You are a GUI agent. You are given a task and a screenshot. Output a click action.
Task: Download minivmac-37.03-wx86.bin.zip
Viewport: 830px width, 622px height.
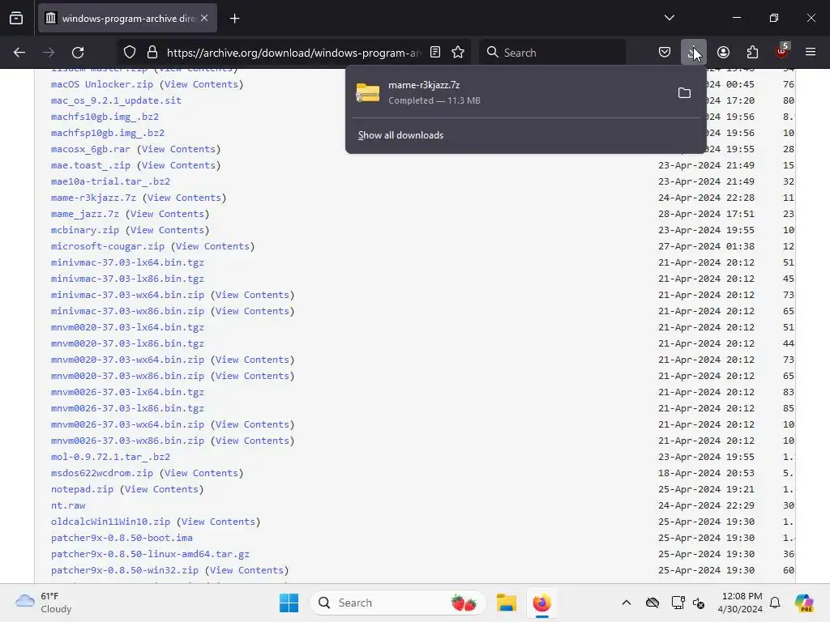point(127,312)
